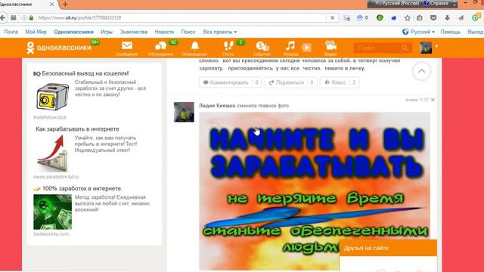Click Лидия Кияшко avatar thumbnail
484x272 pixels.
pyautogui.click(x=184, y=113)
